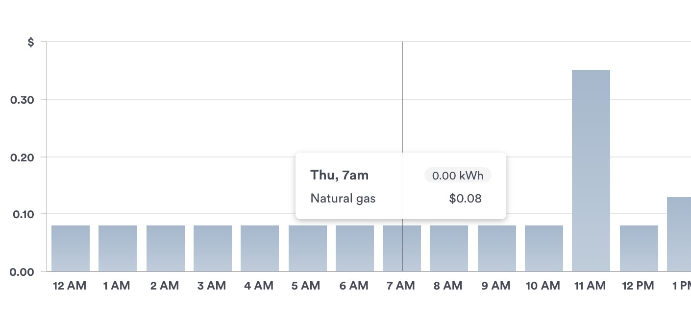Select the 6 AM bar
This screenshot has width=691, height=313.
(x=355, y=248)
